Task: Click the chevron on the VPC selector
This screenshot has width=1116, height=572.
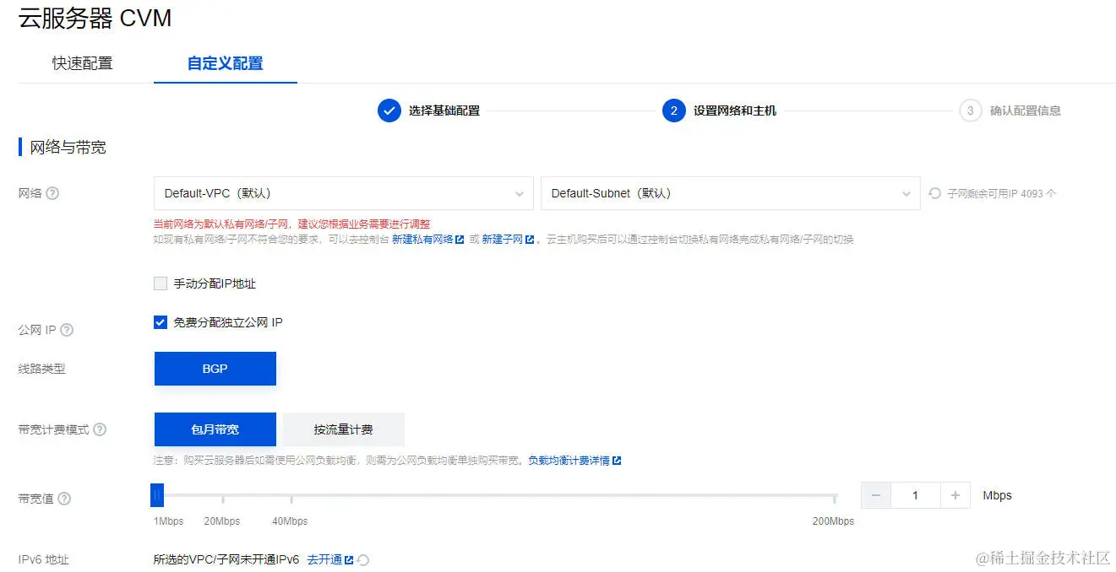Action: pyautogui.click(x=521, y=193)
